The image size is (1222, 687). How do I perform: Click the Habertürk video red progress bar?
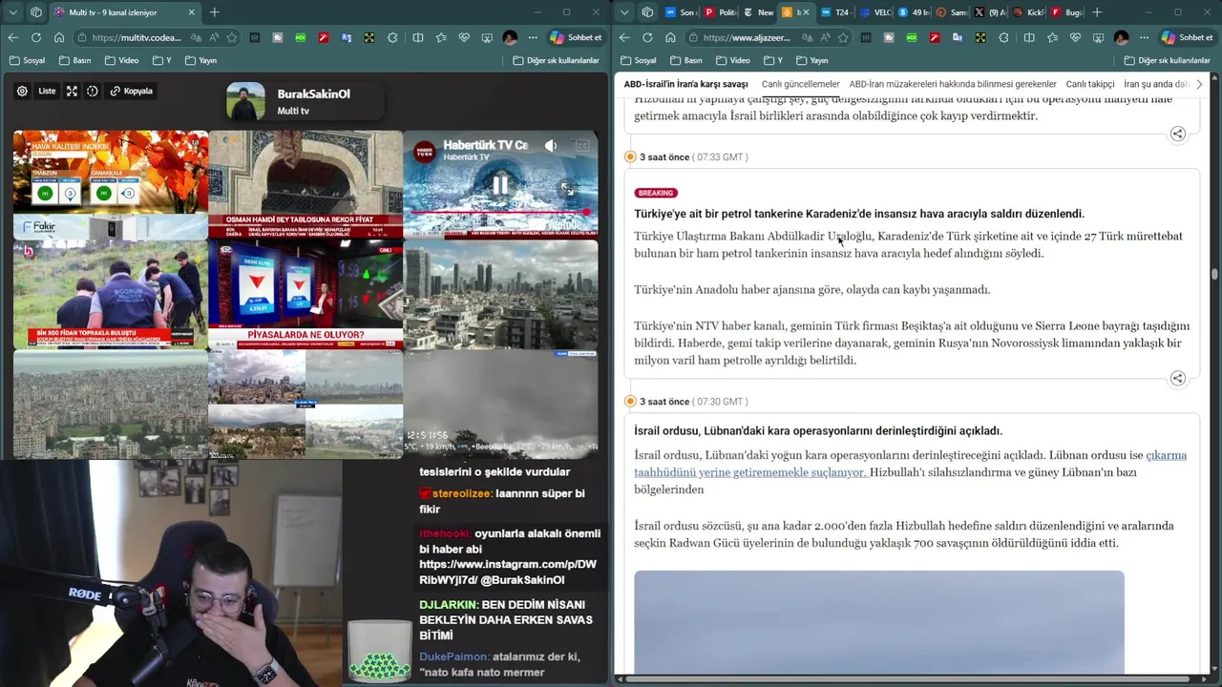500,212
